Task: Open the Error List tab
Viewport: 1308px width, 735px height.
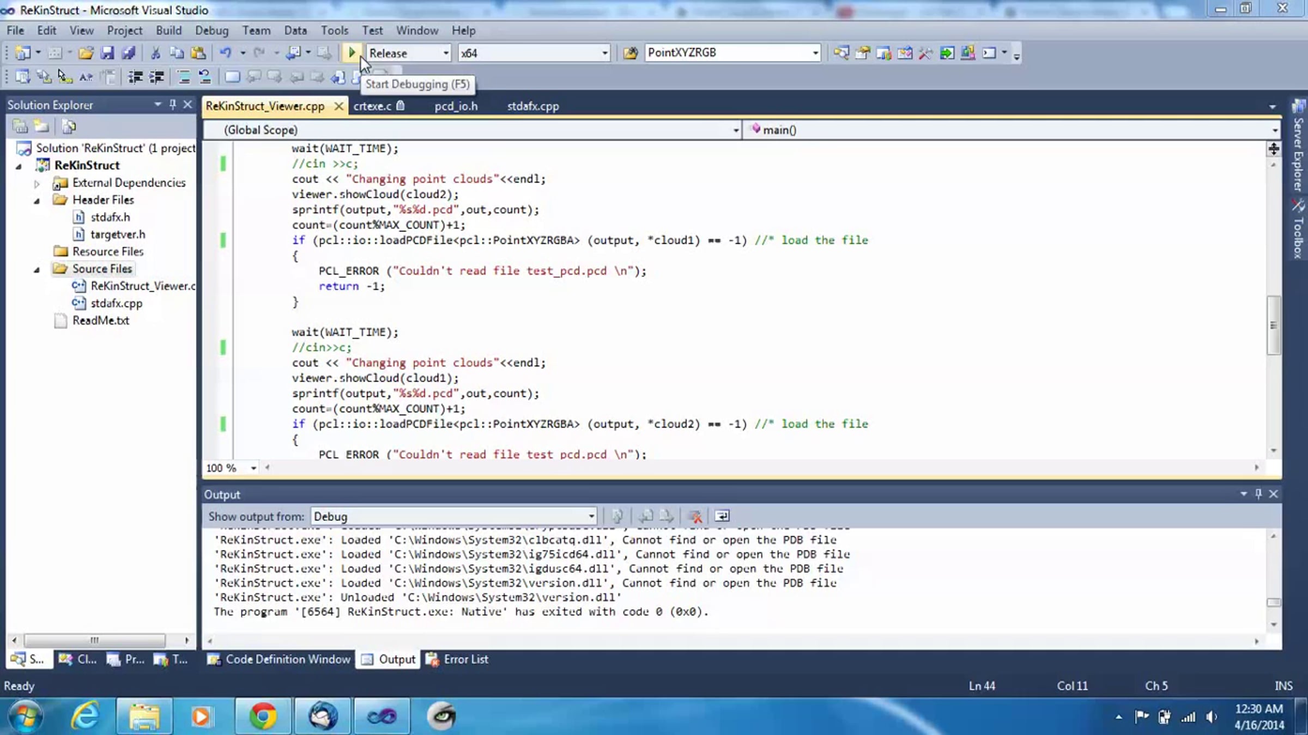Action: (458, 659)
